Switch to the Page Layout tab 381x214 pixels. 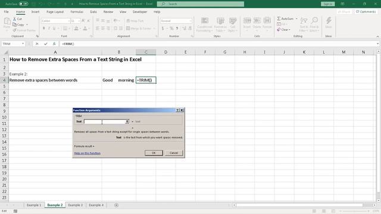(55, 12)
